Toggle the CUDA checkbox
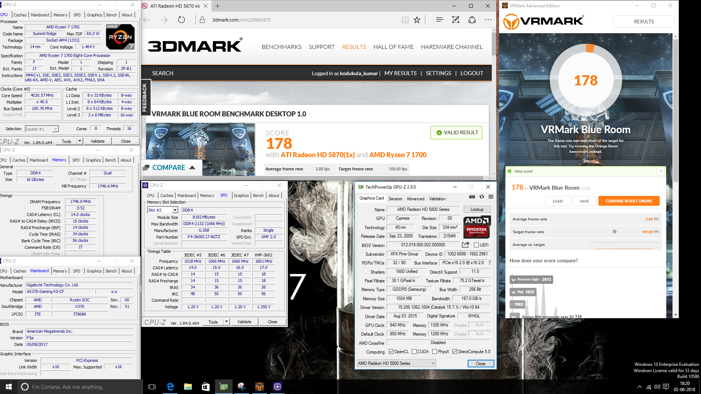The height and width of the screenshot is (394, 701). click(x=414, y=352)
